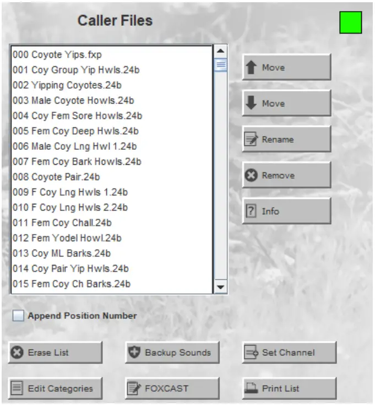Click the Set Channel button text

coord(289,353)
